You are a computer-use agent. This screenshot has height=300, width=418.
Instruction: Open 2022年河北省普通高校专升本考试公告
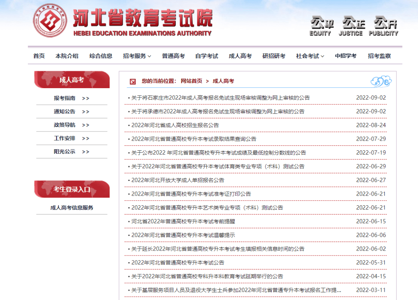[178, 263]
